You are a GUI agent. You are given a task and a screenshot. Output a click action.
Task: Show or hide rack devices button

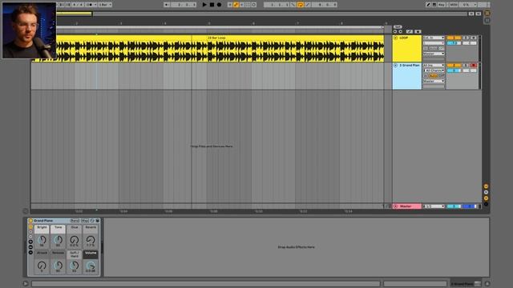click(30, 253)
